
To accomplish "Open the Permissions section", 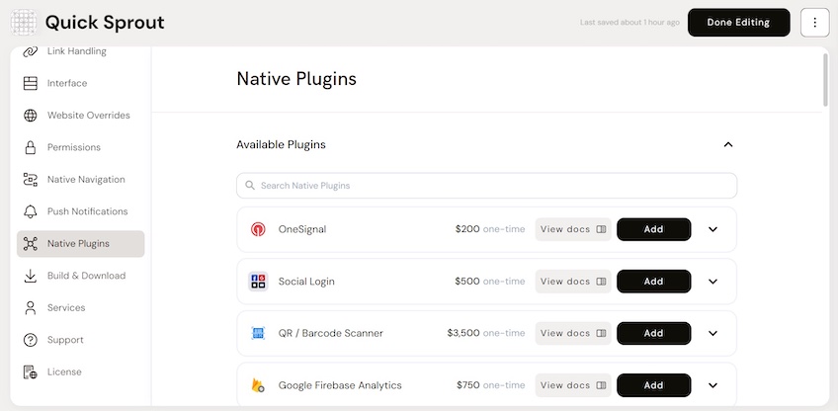I will [x=81, y=147].
